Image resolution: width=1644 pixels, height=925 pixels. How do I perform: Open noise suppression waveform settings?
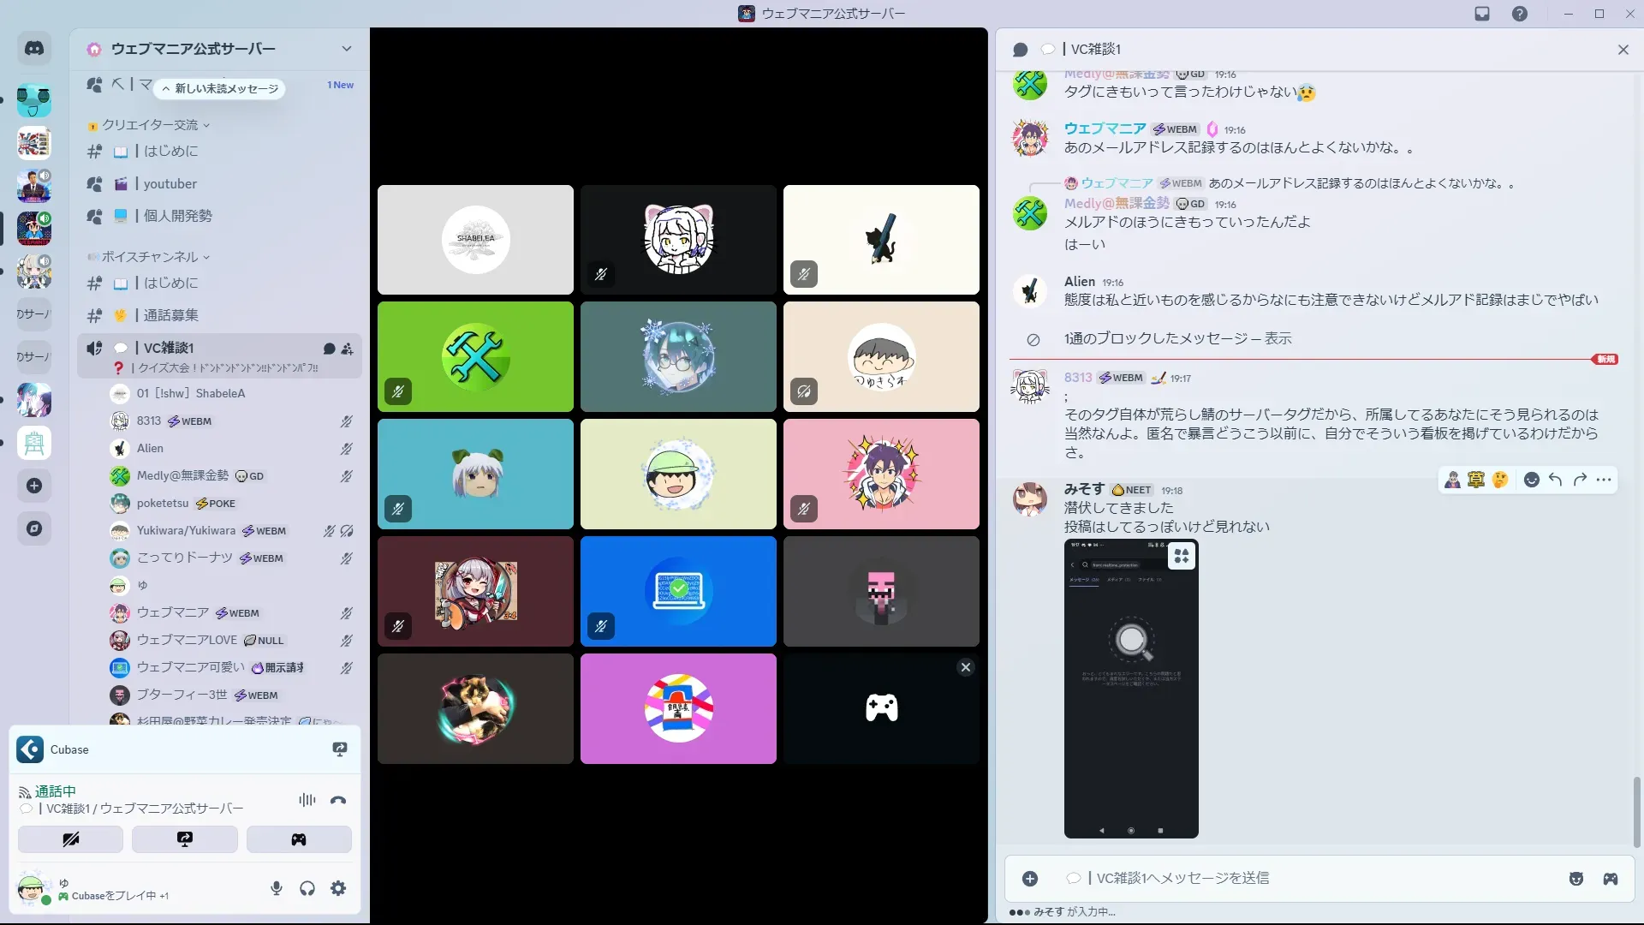(307, 800)
